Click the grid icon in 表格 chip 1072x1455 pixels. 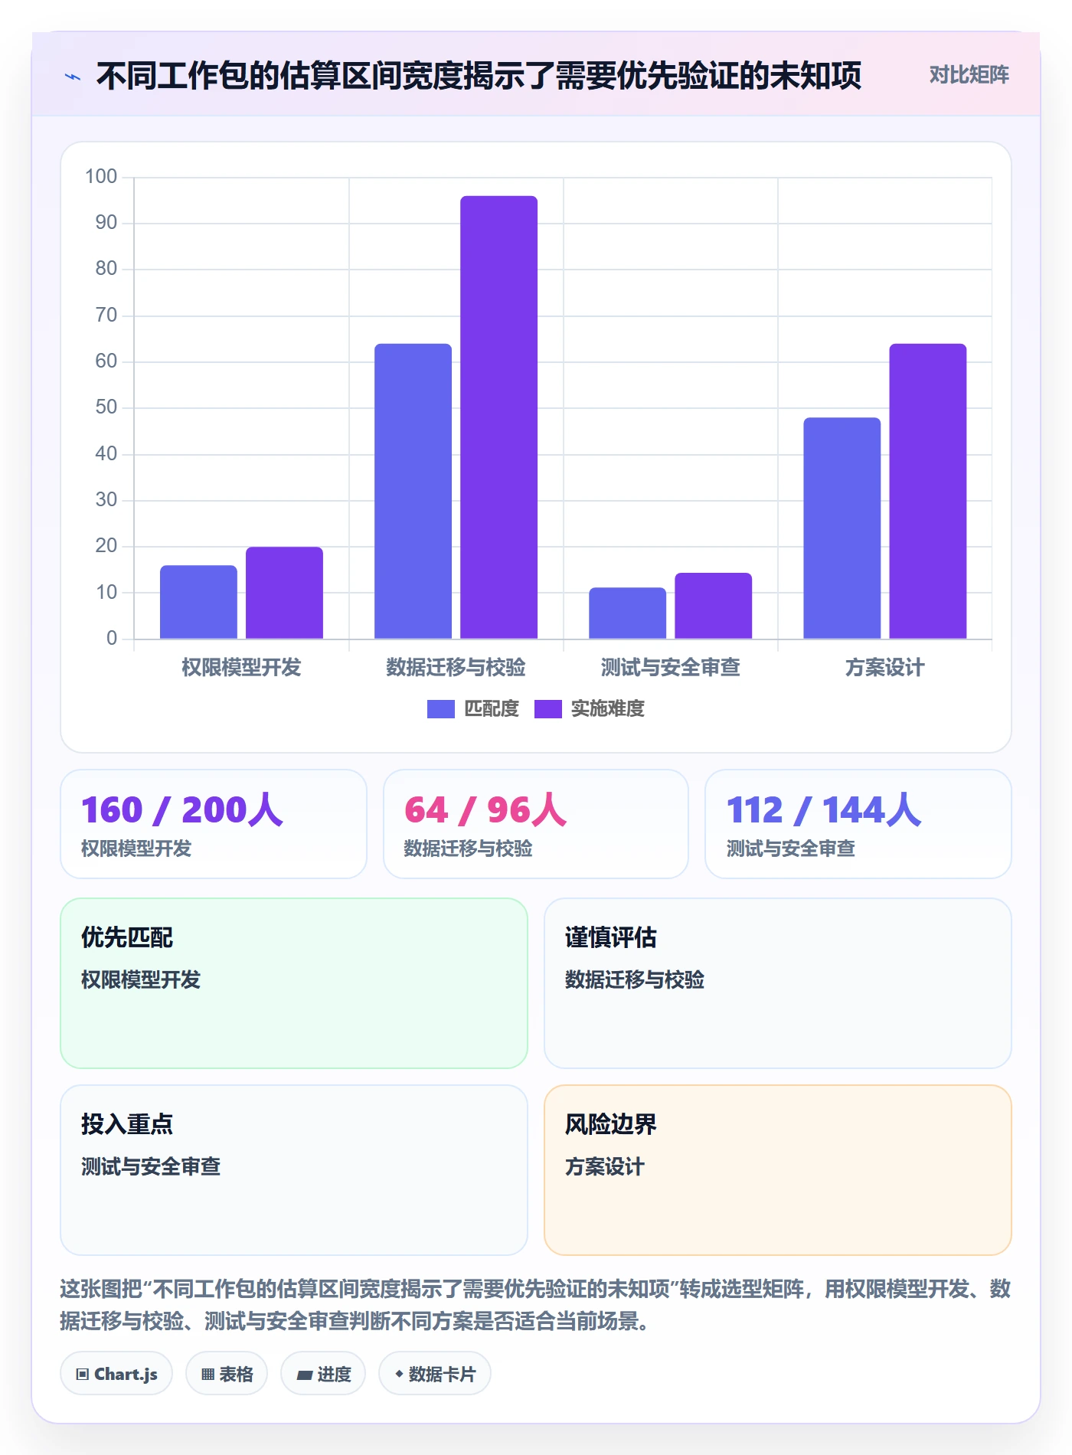(x=208, y=1375)
